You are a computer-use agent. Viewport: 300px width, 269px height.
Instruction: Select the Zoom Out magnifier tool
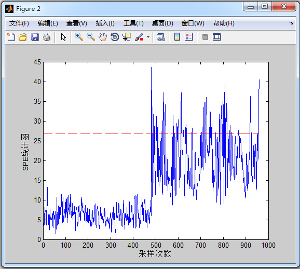click(91, 37)
